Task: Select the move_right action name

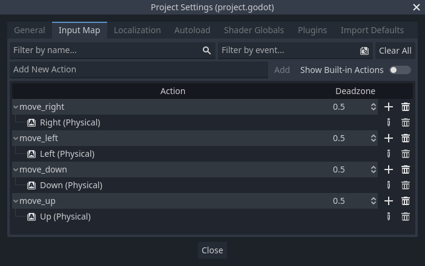Action: coord(42,107)
